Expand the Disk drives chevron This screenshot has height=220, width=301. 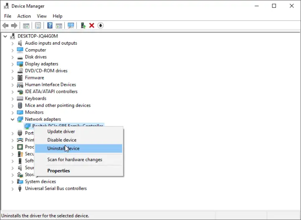[x=13, y=57]
